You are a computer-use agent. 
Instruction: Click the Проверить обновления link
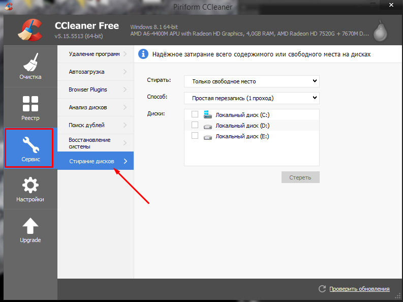pos(359,289)
